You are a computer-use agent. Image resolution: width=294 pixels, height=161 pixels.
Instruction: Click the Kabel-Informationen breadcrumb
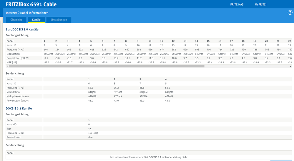pos(34,13)
